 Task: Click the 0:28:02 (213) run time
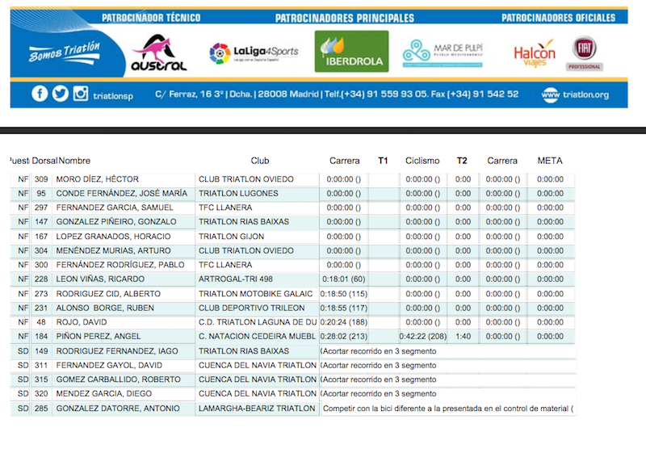[x=344, y=336]
